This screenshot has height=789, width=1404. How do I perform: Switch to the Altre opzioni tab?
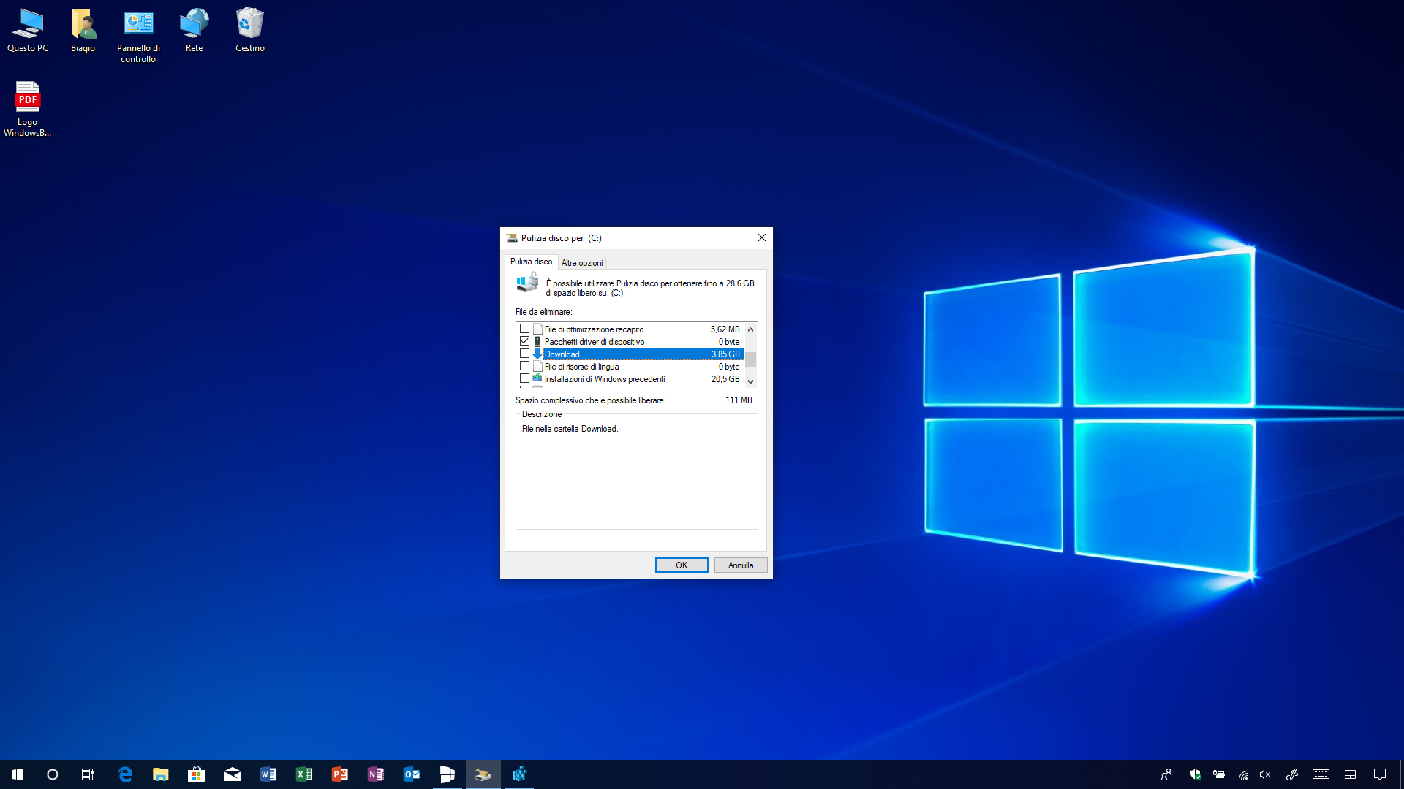click(x=582, y=263)
